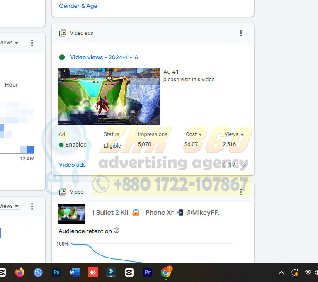Viewport: 318px width, 282px height.
Task: Click the sync update tray icon
Action: [295, 272]
